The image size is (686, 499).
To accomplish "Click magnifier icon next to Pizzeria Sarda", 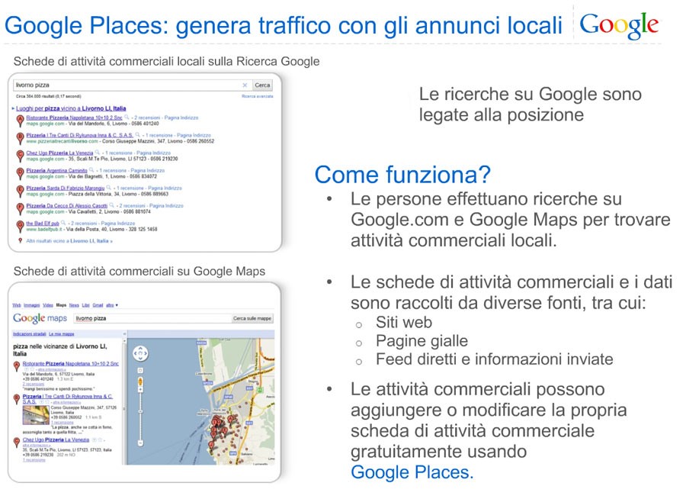I will [109, 188].
